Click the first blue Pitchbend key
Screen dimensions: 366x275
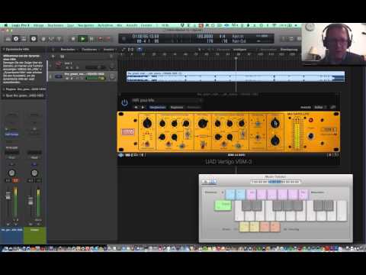point(230,195)
